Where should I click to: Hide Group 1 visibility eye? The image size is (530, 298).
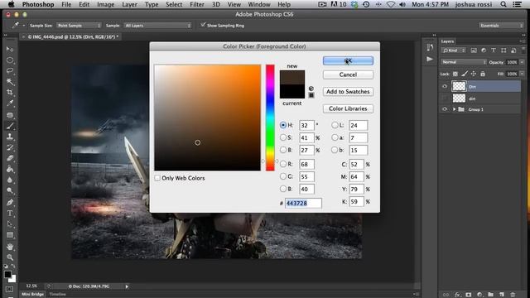(x=445, y=109)
